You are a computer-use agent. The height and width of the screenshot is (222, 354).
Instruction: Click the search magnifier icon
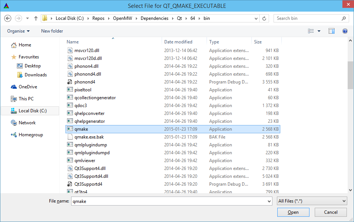pyautogui.click(x=343, y=18)
